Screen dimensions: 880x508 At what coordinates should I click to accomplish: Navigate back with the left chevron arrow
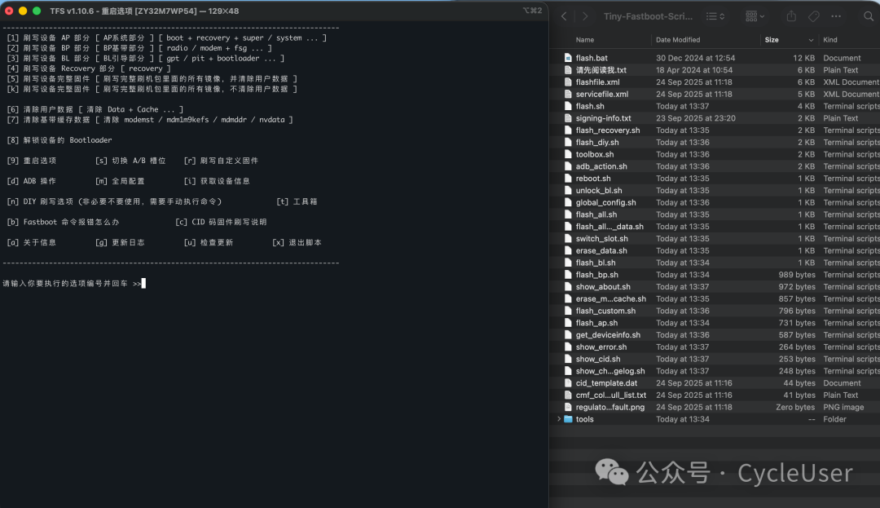(x=565, y=15)
